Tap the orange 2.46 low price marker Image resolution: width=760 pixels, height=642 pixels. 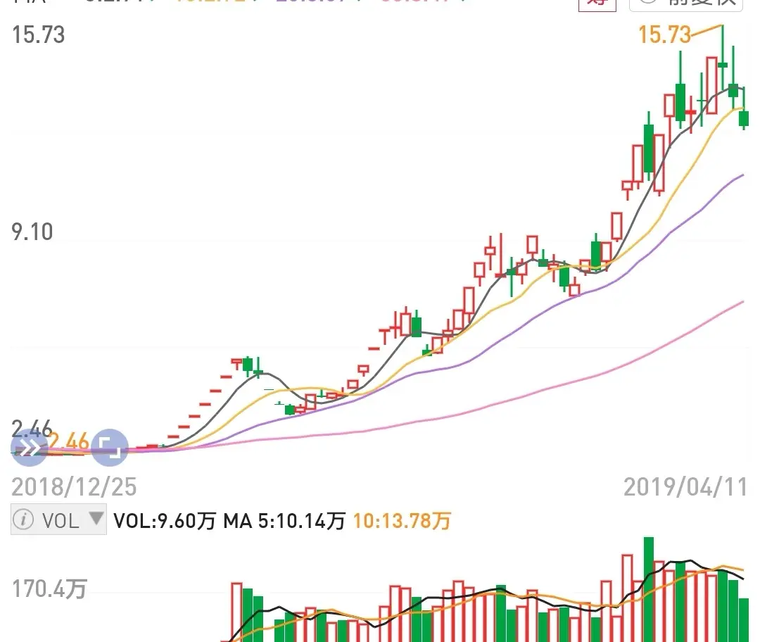tap(69, 442)
